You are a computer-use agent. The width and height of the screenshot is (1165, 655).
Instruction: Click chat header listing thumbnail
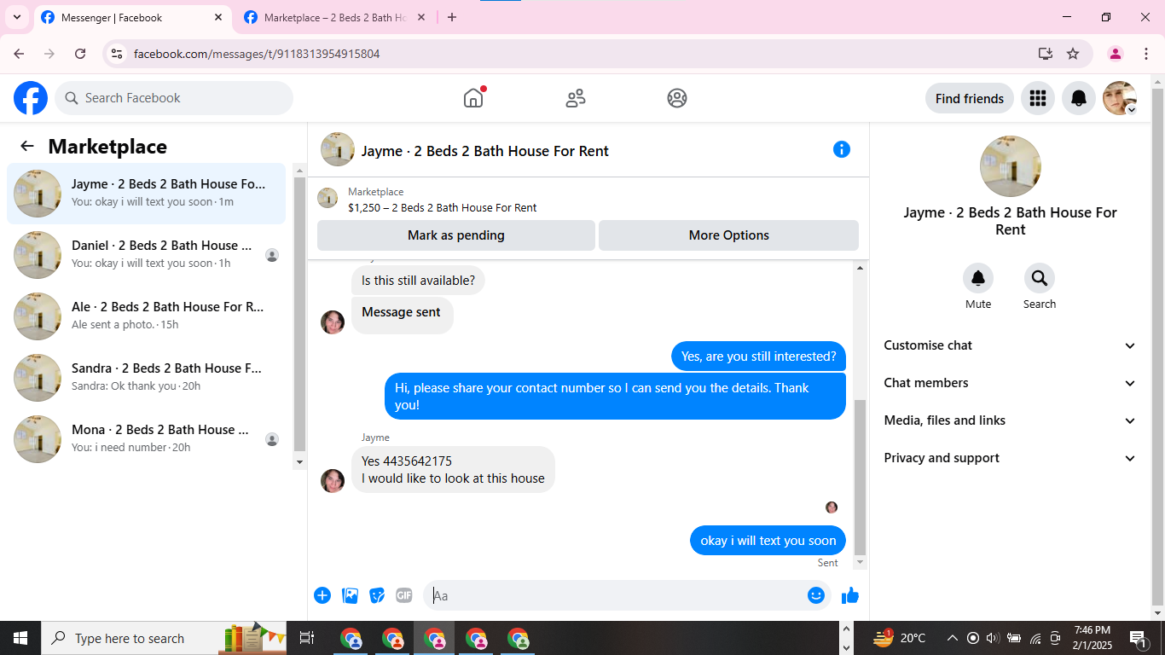338,149
